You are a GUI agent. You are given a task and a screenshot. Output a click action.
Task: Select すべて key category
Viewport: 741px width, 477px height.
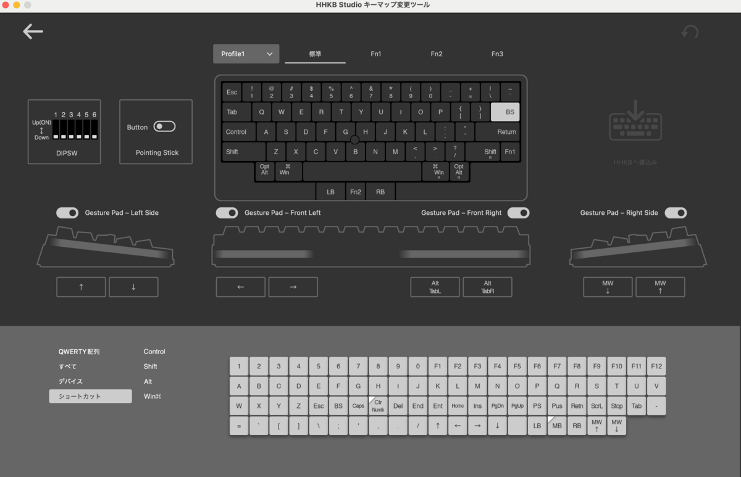[x=67, y=367]
